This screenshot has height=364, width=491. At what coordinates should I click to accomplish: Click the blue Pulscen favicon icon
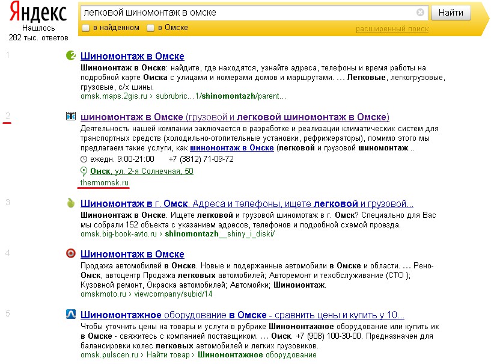pyautogui.click(x=71, y=314)
